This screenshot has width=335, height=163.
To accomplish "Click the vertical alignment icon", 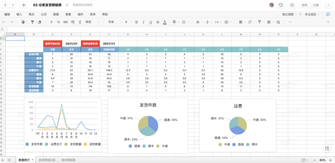I will point(207,22).
